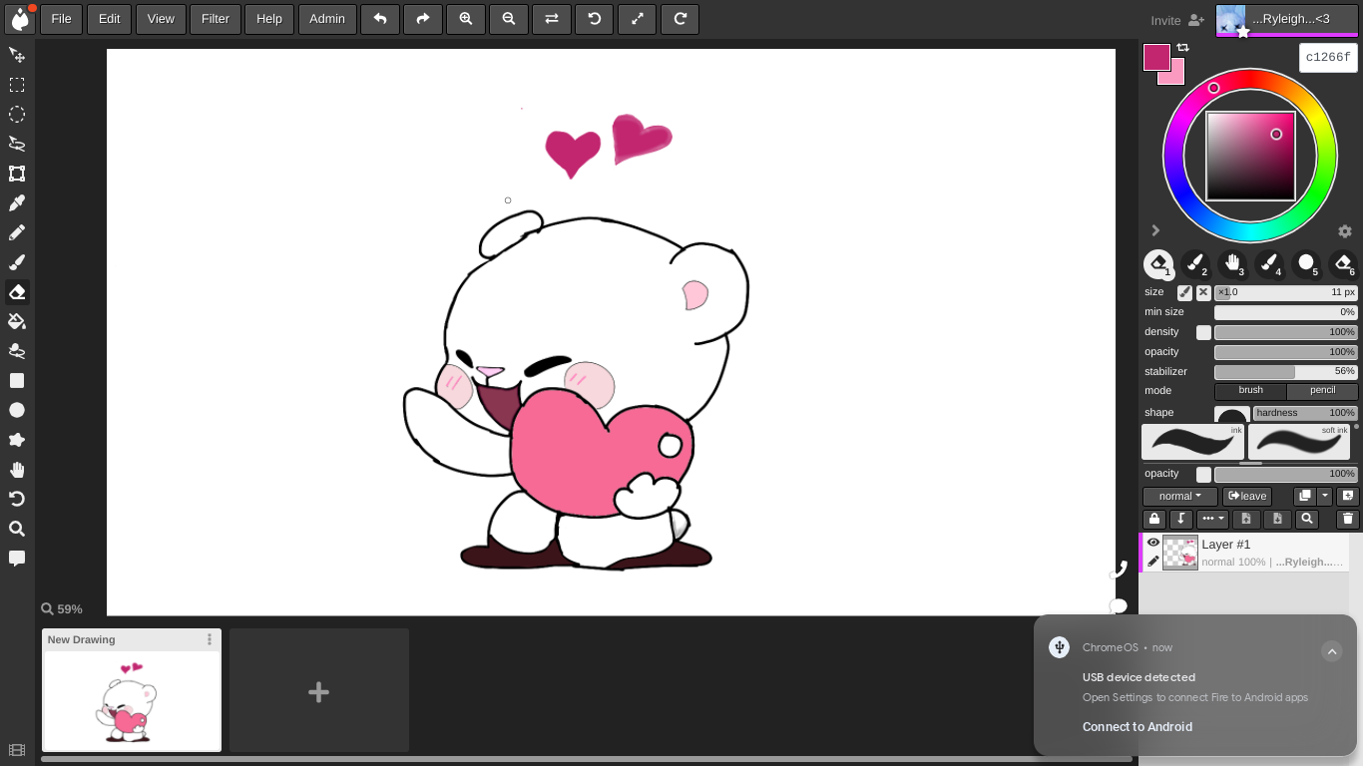Select the brush tool in left toolbar
Screen dimensions: 1363x766
tap(17, 262)
